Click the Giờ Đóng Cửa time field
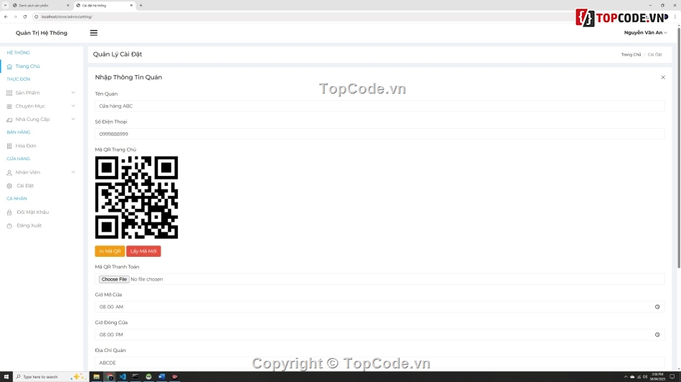This screenshot has height=382, width=681. click(x=380, y=335)
